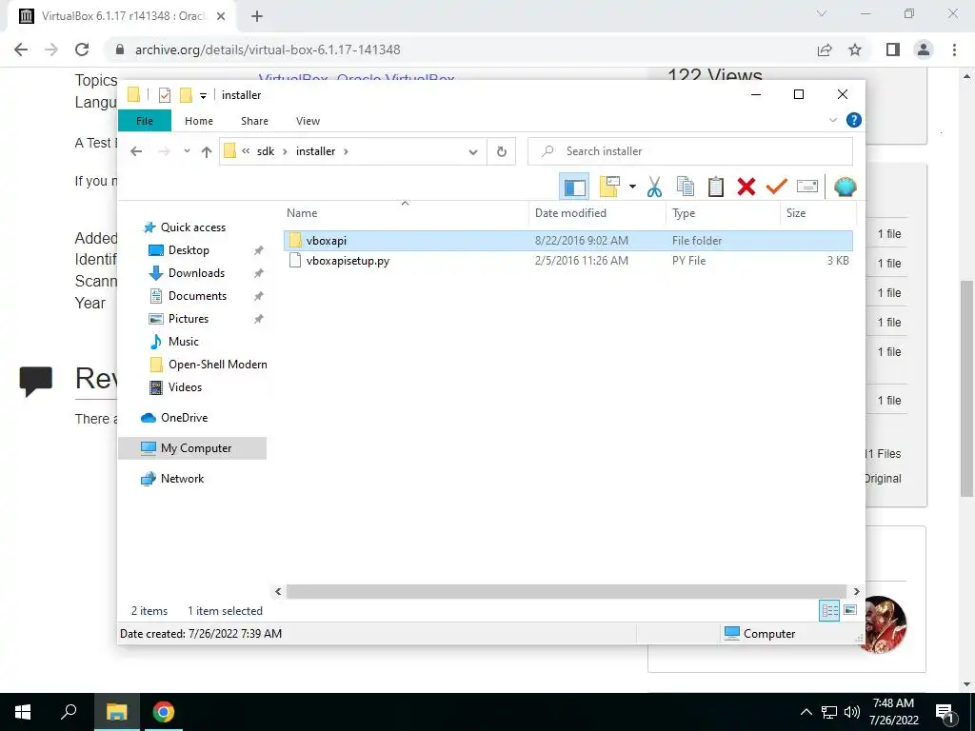Click the Properties checkmark icon in title bar
The width and height of the screenshot is (975, 731).
(x=165, y=95)
